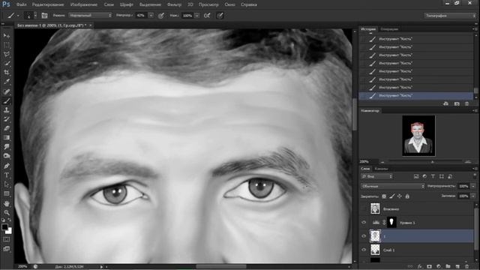
Task: Select the Eyedropper tool
Action: [x=7, y=82]
